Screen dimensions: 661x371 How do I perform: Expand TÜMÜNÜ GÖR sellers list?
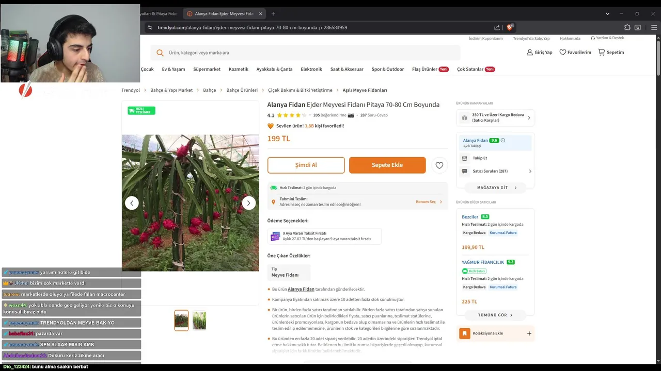click(495, 315)
